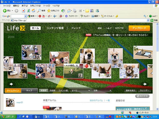Expand the 全員 filter dropdown
The image size is (159, 119).
pyautogui.click(x=102, y=90)
